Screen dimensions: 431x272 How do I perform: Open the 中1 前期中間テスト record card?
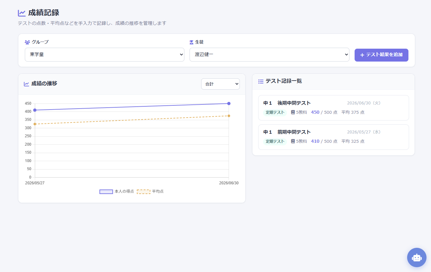coord(333,137)
